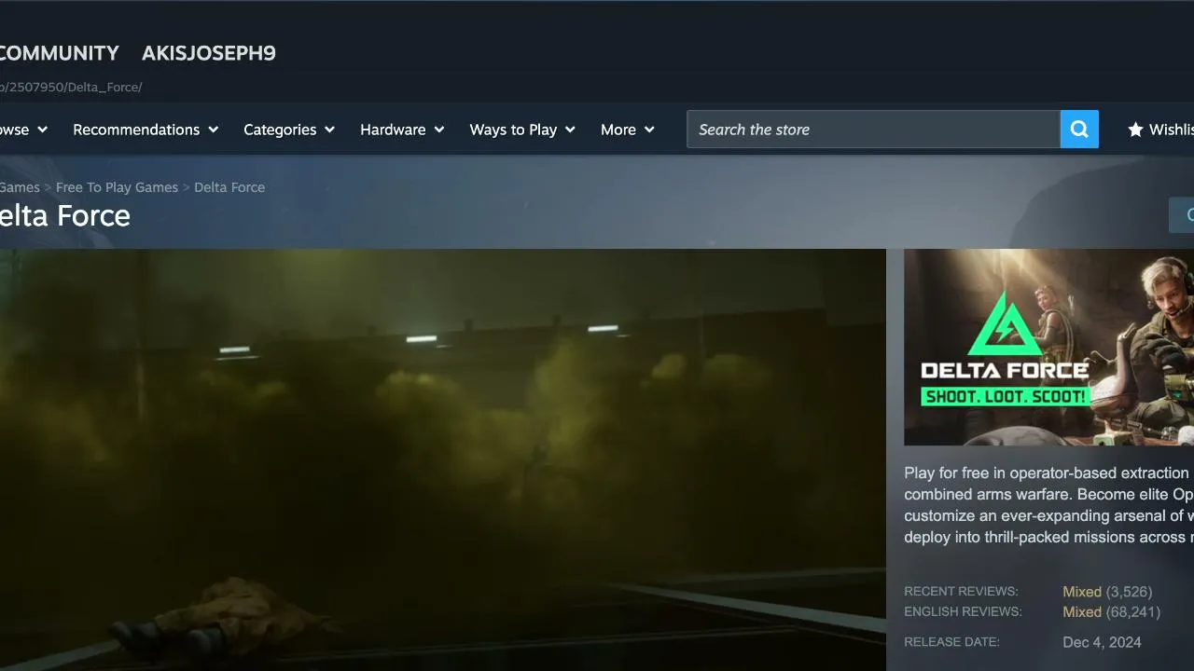Click the RELEASE DATE label

(951, 642)
